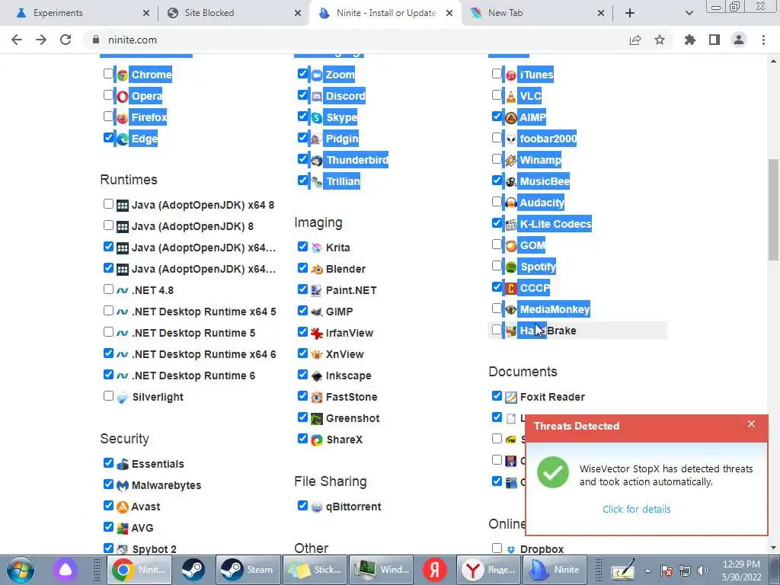
Task: Open the Chrome tab search dropdown arrow
Action: [x=689, y=13]
